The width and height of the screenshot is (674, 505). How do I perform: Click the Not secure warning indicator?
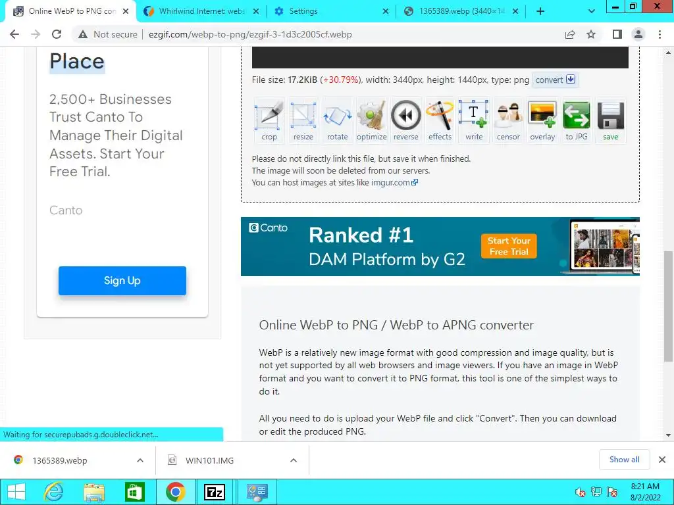point(107,34)
